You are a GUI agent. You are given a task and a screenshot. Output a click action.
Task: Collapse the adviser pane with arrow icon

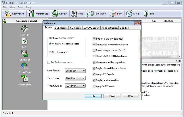pos(177,61)
